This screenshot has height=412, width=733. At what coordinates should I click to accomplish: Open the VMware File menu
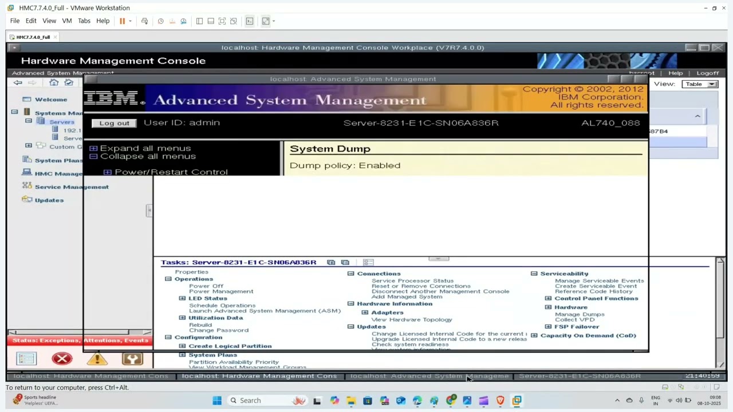pyautogui.click(x=15, y=21)
